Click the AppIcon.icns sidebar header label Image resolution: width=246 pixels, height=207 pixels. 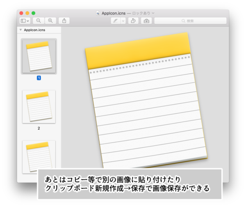pyautogui.click(x=34, y=30)
